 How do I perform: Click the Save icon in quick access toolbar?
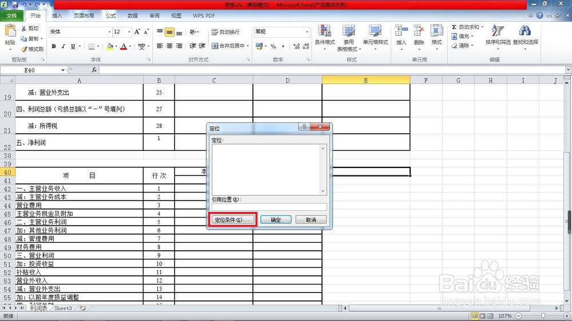15,5
